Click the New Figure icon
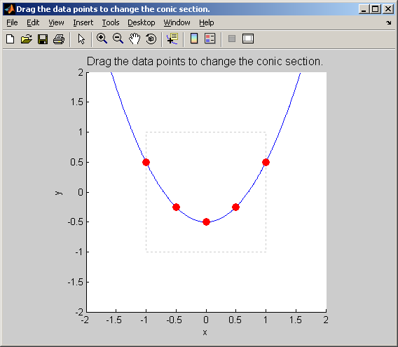 (x=10, y=39)
